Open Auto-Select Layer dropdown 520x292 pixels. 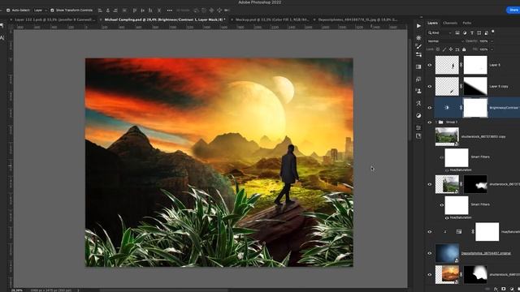point(41,11)
